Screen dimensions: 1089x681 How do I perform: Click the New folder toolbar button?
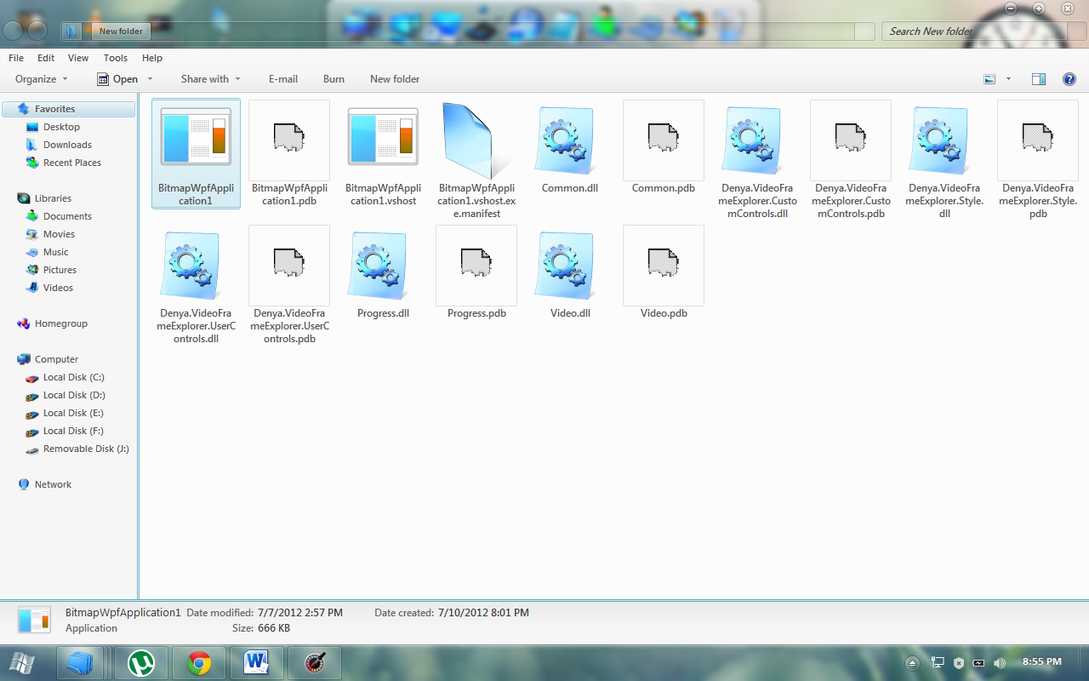[395, 79]
